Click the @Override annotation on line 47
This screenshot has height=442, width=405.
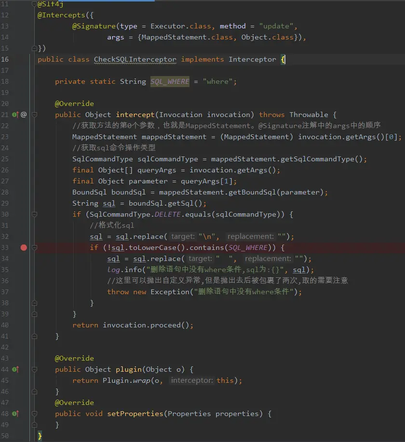74,403
